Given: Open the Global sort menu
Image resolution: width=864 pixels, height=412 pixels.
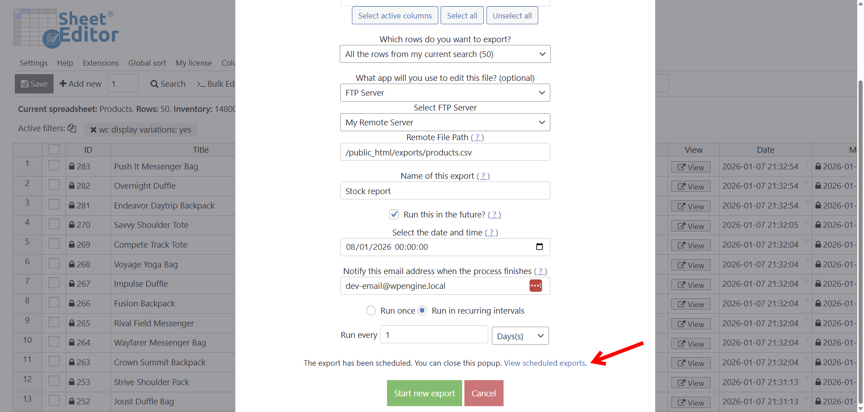Looking at the screenshot, I should 147,63.
